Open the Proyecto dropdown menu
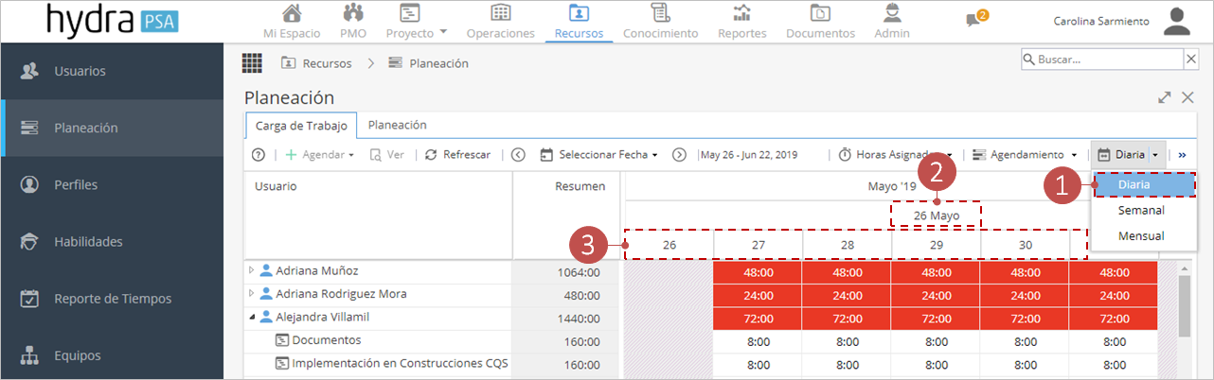The image size is (1214, 380). pyautogui.click(x=417, y=22)
